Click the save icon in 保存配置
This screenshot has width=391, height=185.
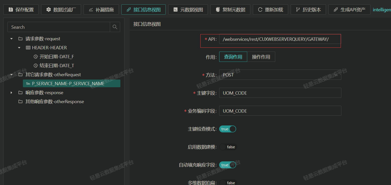(x=11, y=9)
